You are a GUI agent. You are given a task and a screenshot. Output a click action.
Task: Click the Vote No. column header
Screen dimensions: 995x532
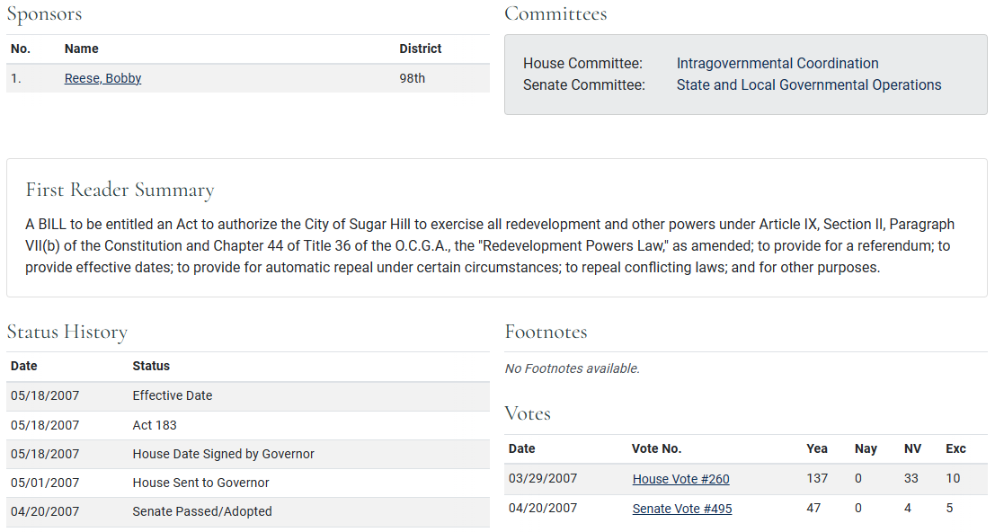[656, 449]
